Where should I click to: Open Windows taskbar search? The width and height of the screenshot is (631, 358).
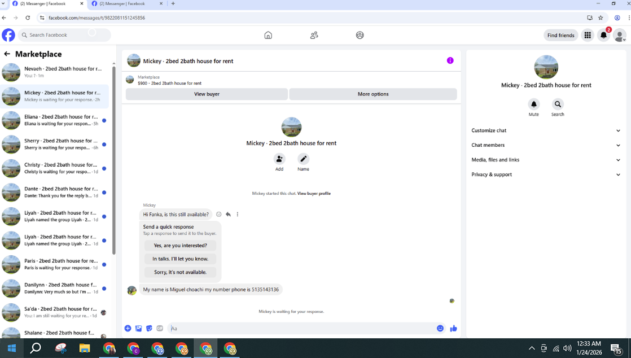(36, 348)
